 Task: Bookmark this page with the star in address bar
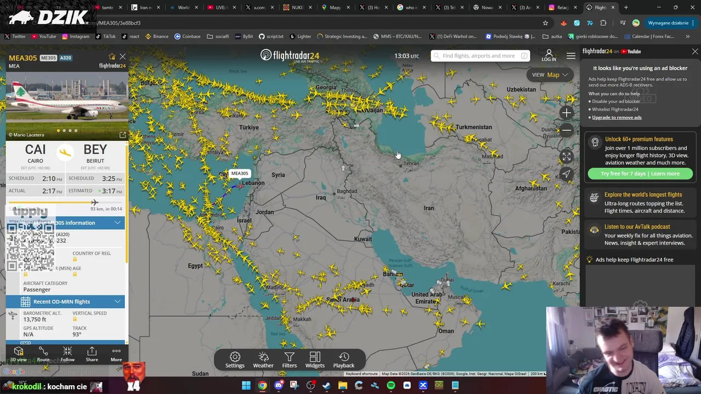(x=545, y=23)
